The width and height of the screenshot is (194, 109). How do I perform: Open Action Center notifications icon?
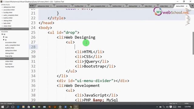coord(171,107)
